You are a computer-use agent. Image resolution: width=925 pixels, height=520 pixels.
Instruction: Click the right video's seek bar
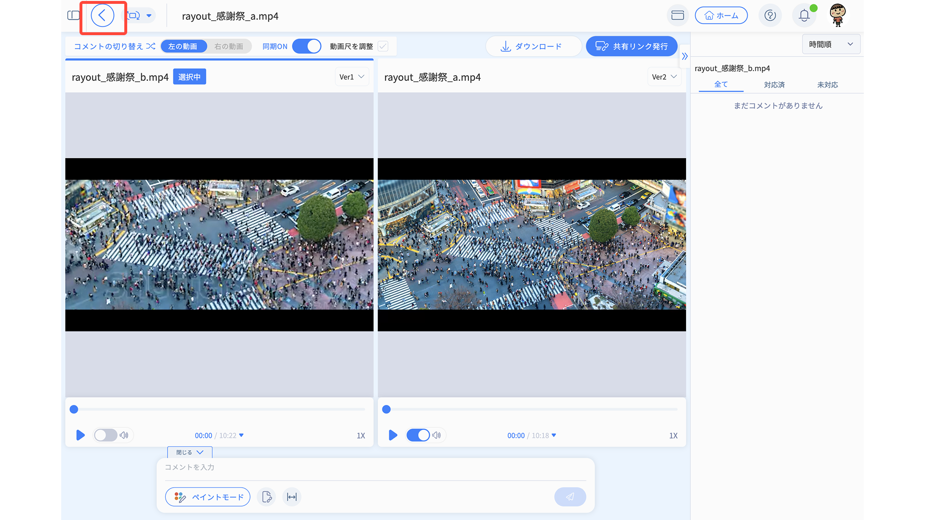click(x=532, y=409)
